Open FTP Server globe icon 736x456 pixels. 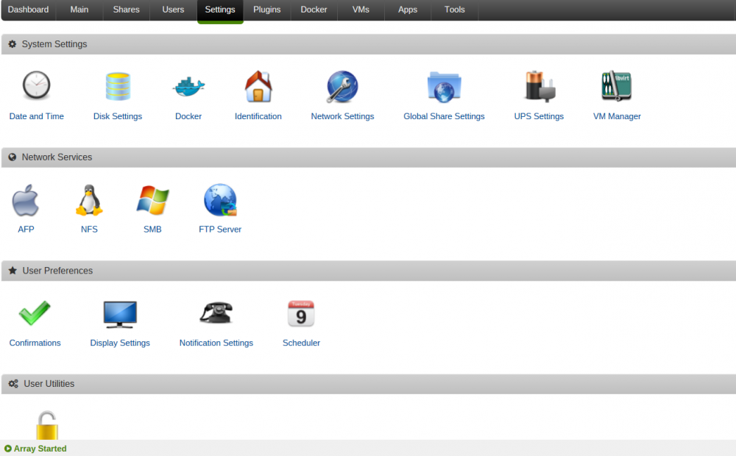tap(220, 200)
